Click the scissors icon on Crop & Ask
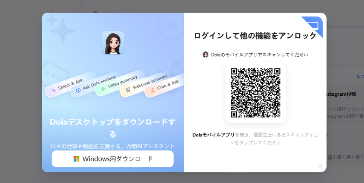This screenshot has width=364, height=183. pyautogui.click(x=152, y=90)
